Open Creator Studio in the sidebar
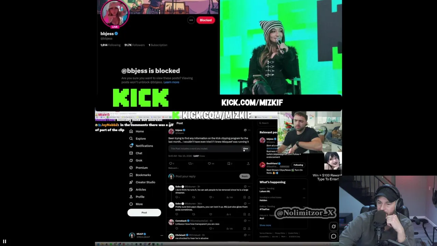This screenshot has width=437, height=246. [142, 182]
